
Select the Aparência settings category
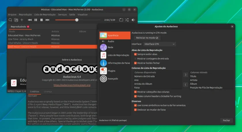coord(115,35)
